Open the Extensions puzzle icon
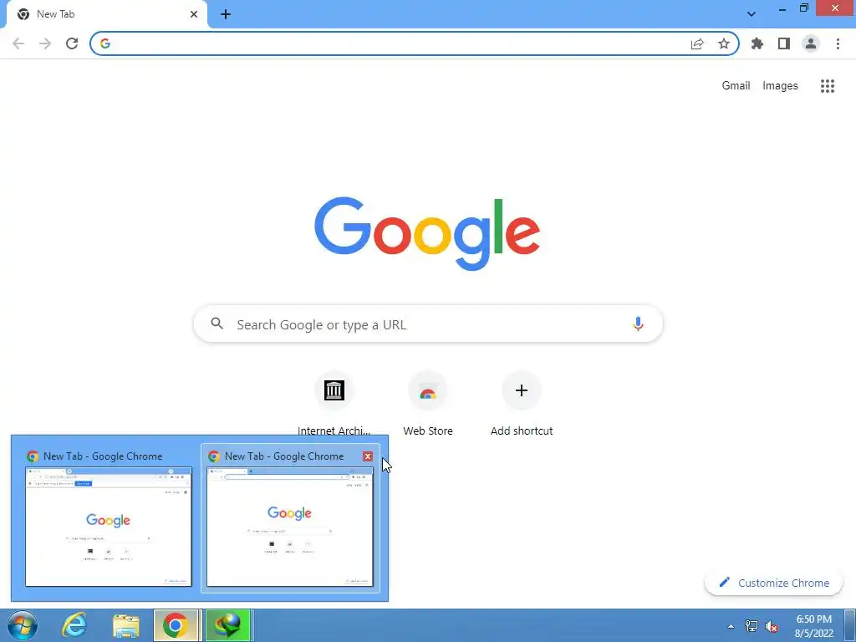 click(x=757, y=43)
